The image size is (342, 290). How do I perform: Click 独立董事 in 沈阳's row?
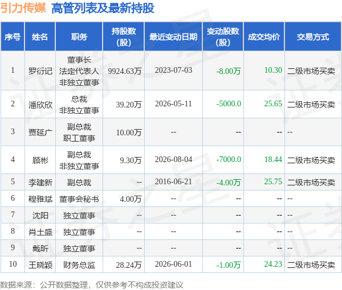(79, 216)
